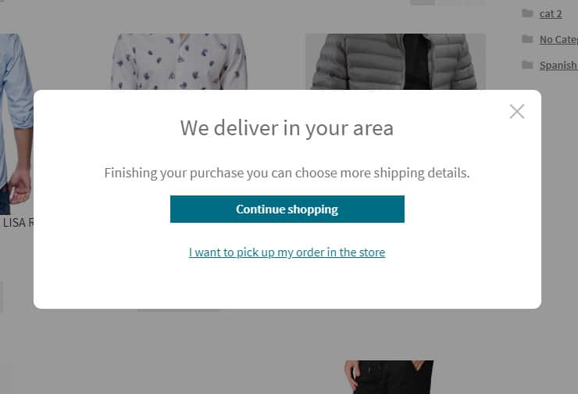The image size is (578, 394).
Task: Select the black pants product image
Action: pyautogui.click(x=389, y=377)
